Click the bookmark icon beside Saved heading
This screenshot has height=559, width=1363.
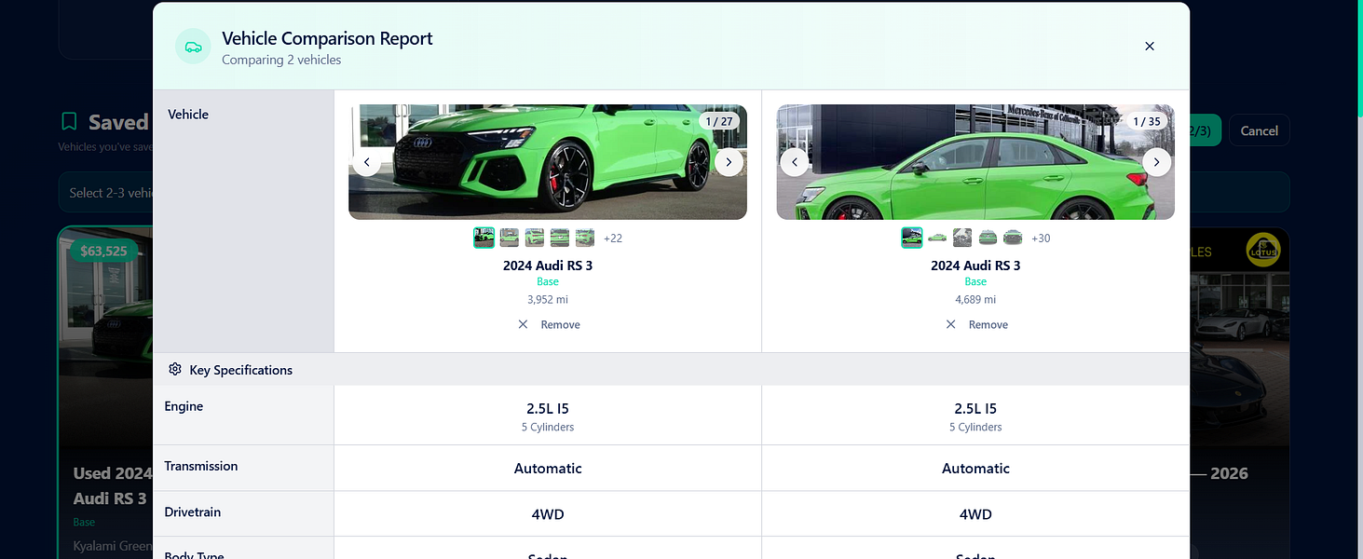(x=69, y=122)
